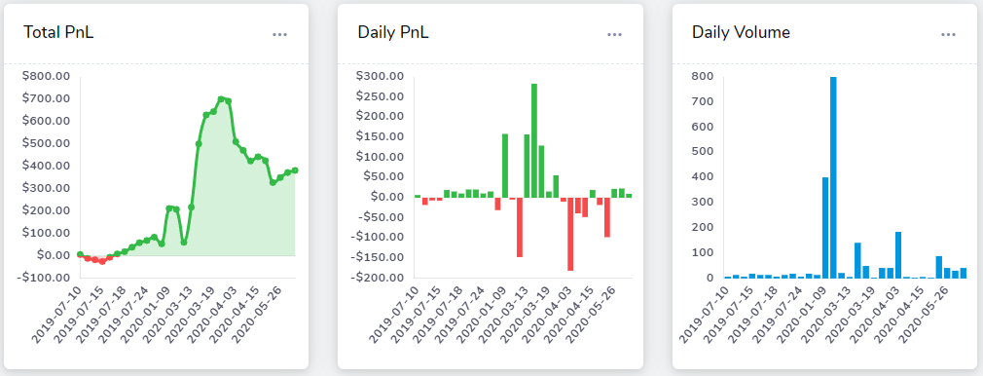Select the 400-high blue volume bar

(825, 228)
